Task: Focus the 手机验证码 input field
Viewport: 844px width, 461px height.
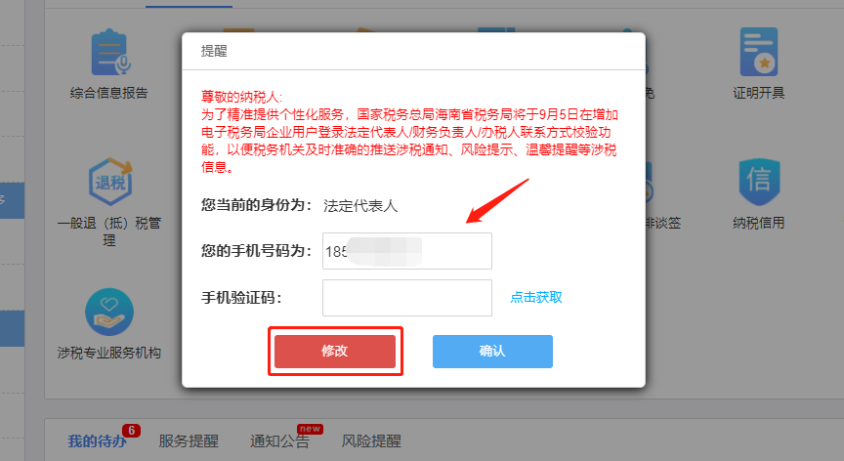Action: tap(407, 298)
